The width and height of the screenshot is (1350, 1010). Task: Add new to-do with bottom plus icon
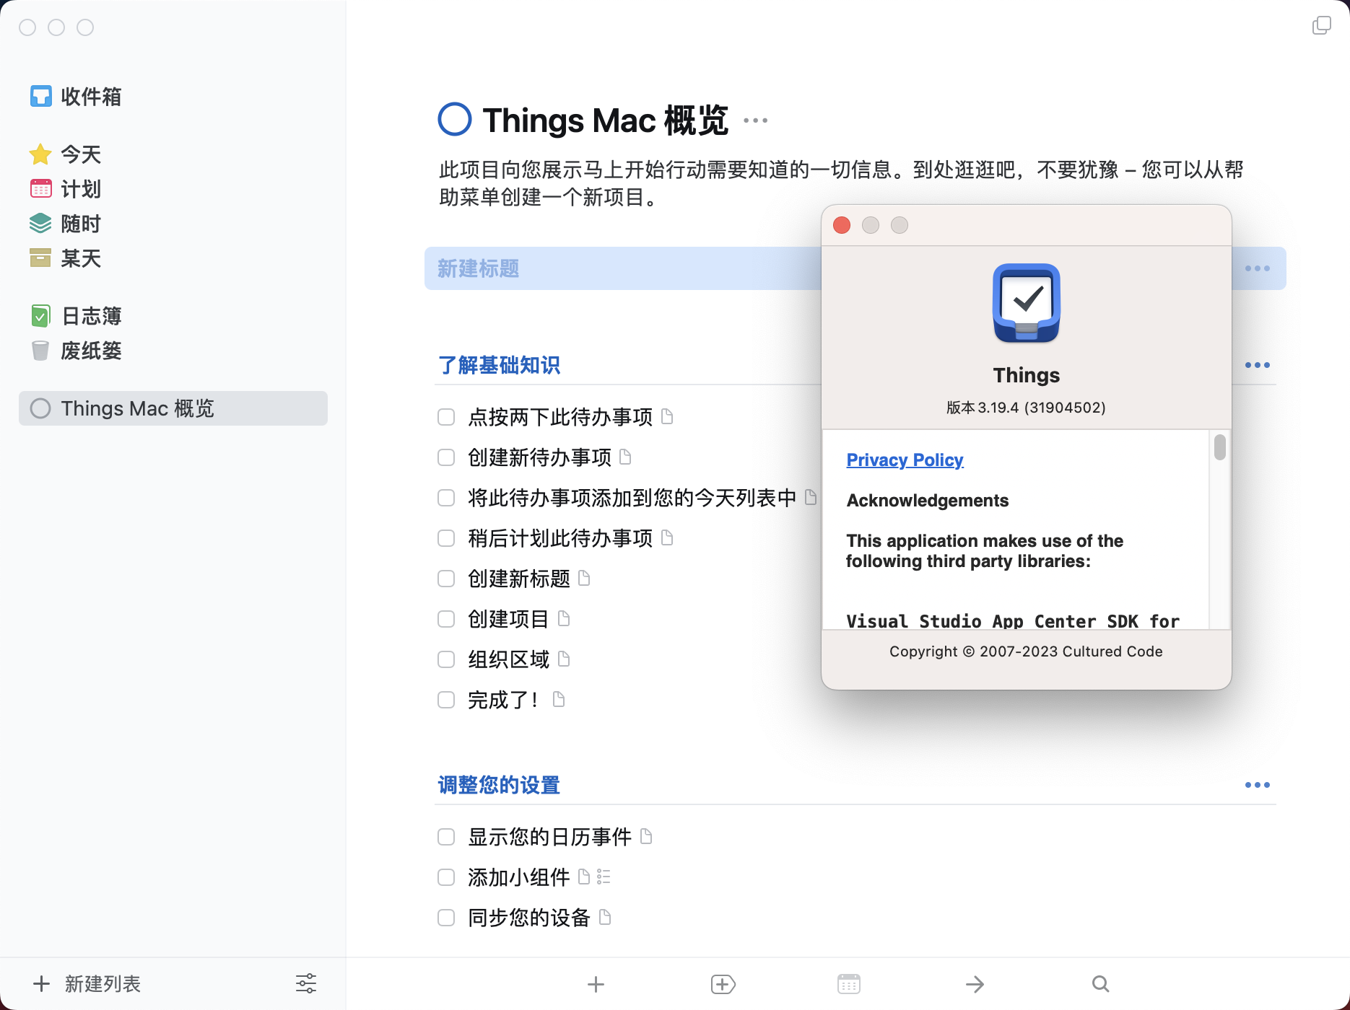pyautogui.click(x=596, y=984)
